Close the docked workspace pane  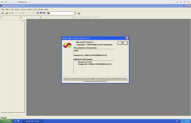click(24, 20)
